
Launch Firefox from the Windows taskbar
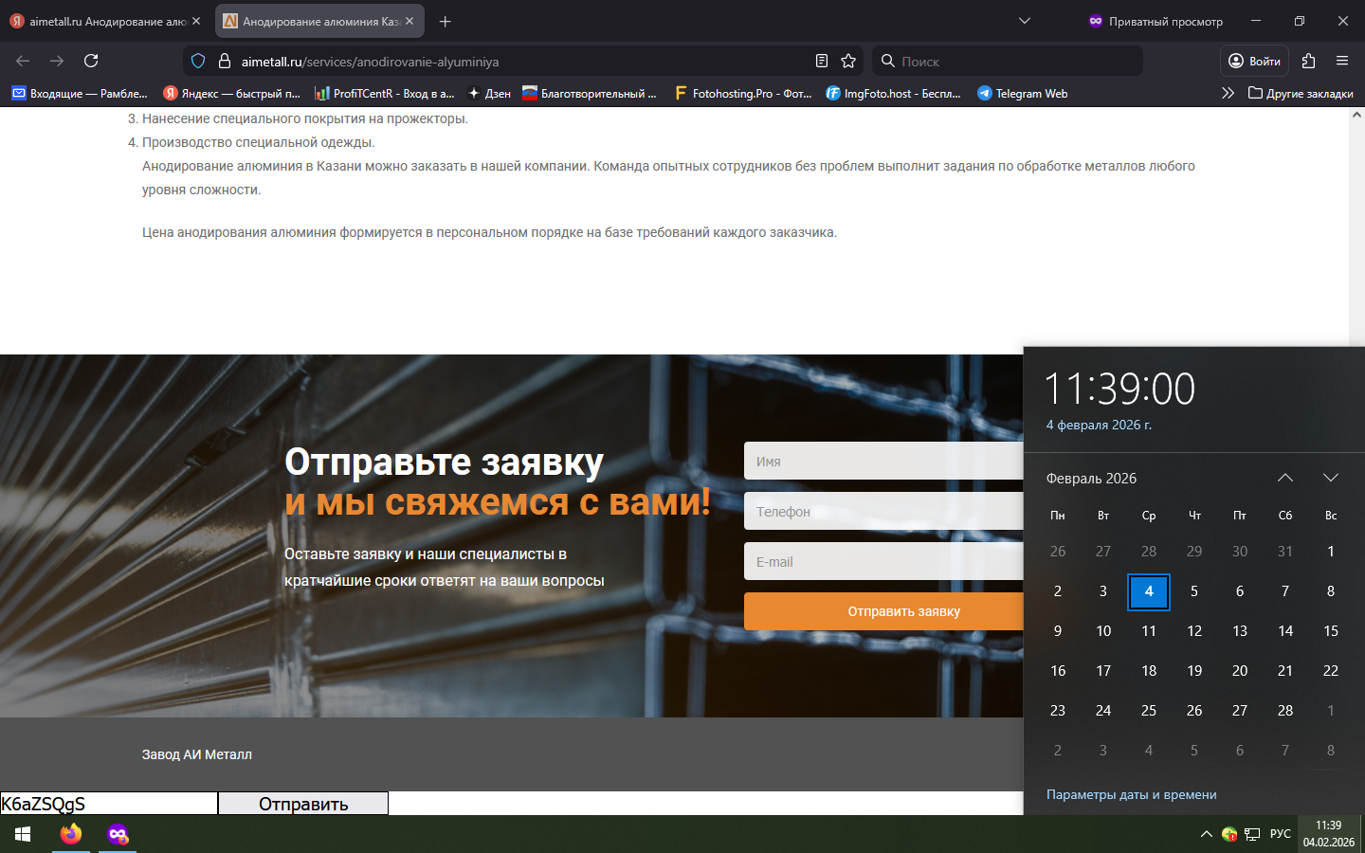(71, 834)
